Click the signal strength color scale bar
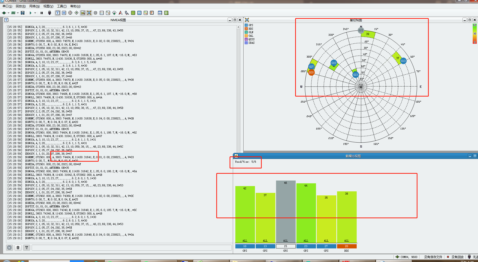Screen dimensions: 478x262 click(474, 34)
